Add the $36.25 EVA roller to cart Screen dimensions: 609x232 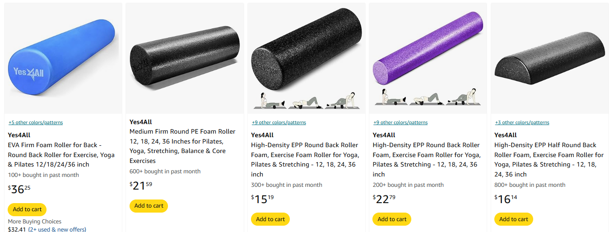coord(27,209)
